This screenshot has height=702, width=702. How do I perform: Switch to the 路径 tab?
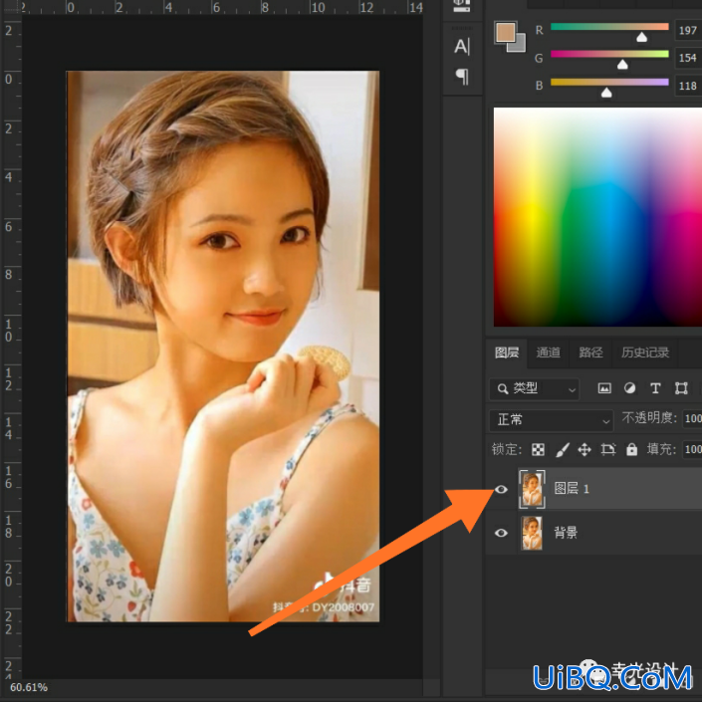590,352
